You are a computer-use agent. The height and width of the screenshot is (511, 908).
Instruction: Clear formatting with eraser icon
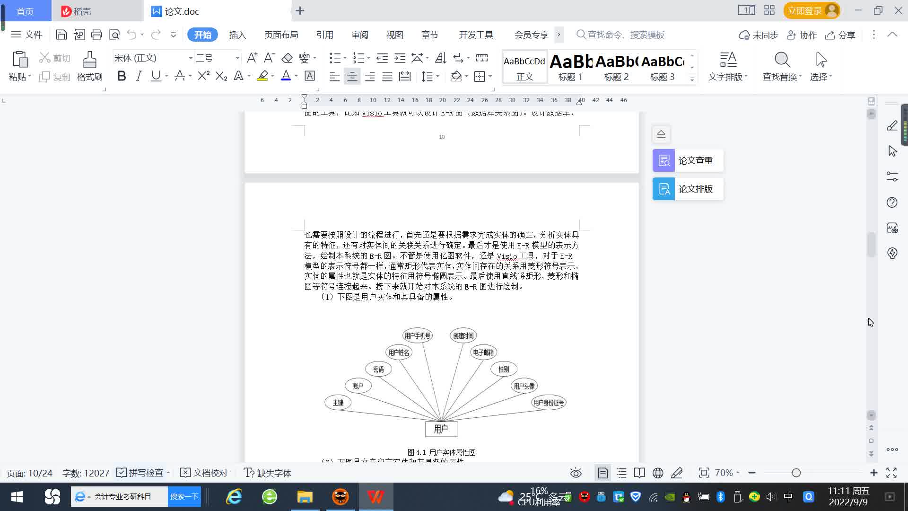[x=287, y=58]
